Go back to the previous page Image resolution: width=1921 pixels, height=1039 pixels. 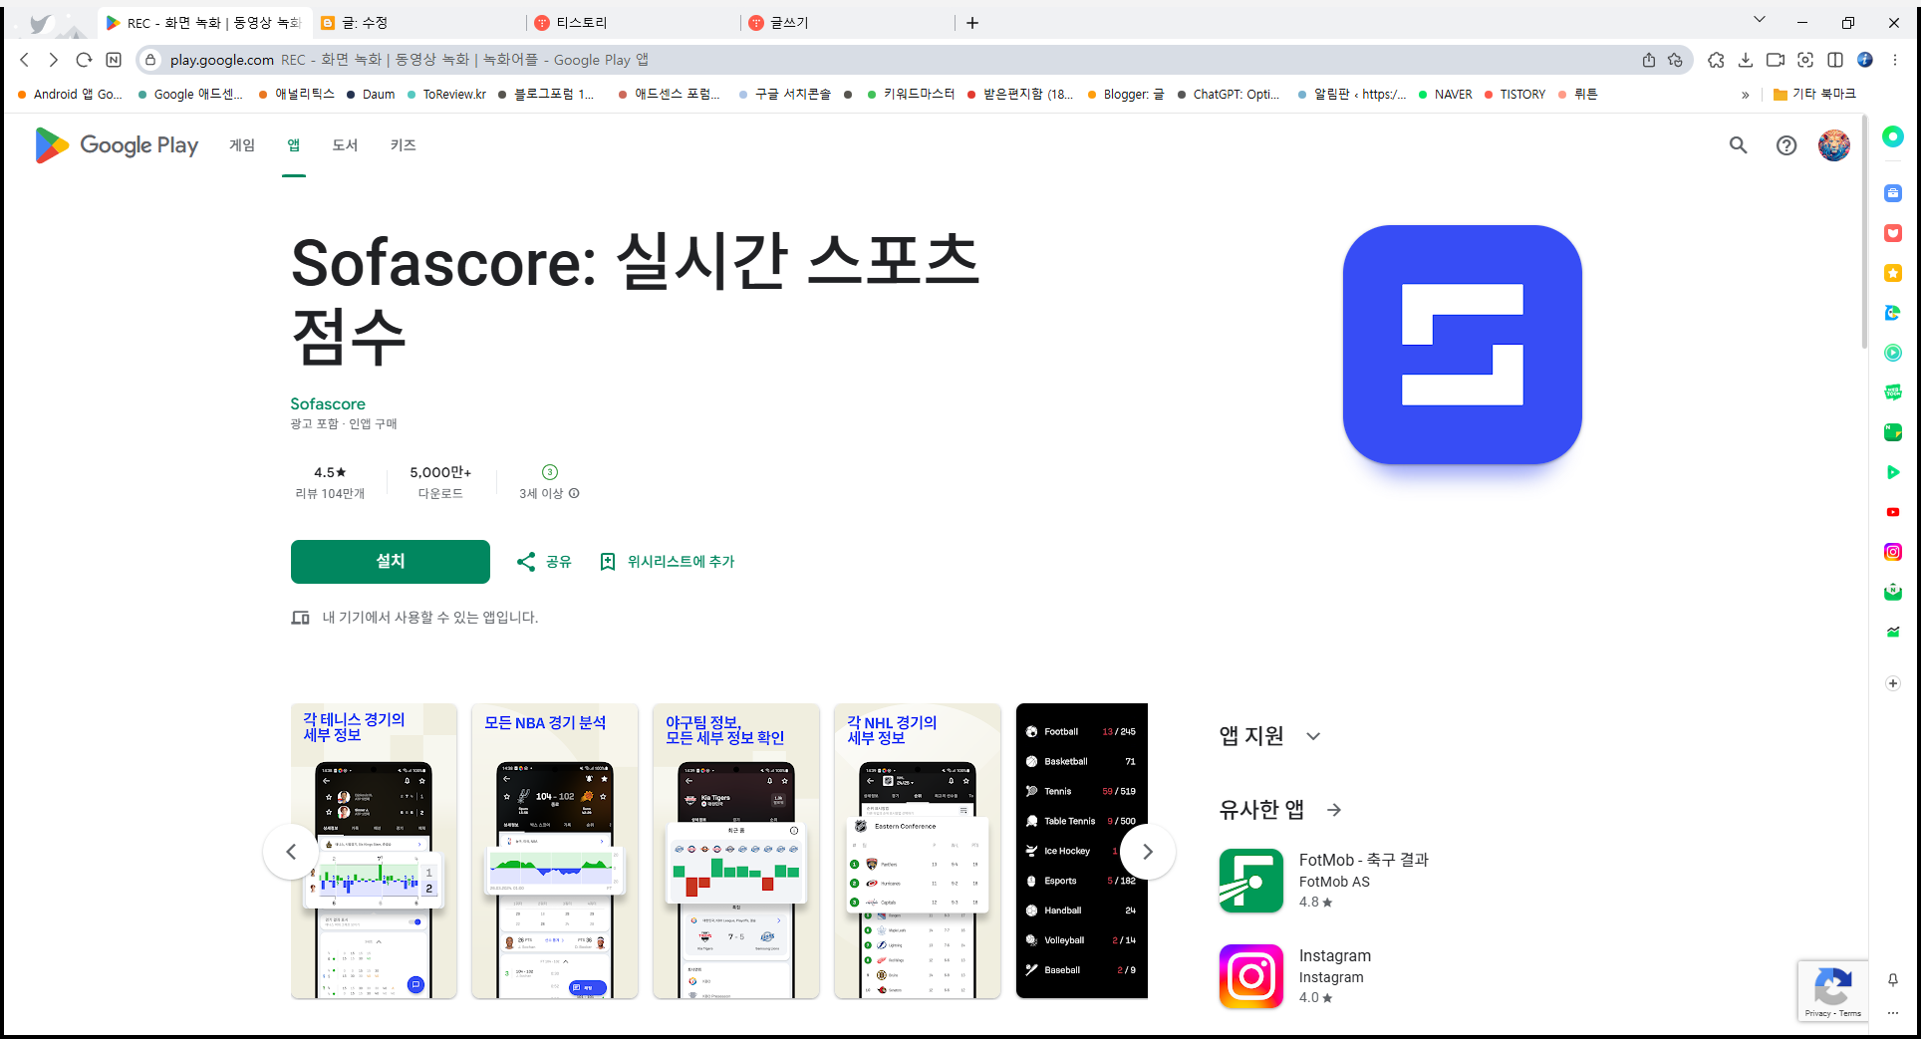(25, 60)
